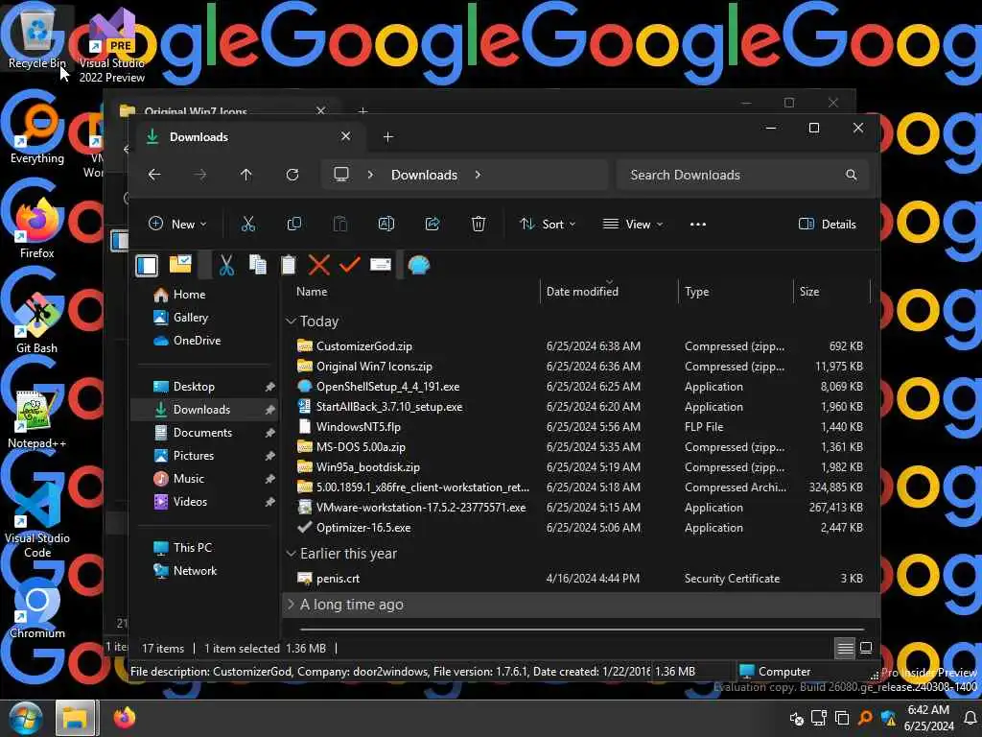Click the search magnifier icon in Search Downloads

click(x=852, y=175)
